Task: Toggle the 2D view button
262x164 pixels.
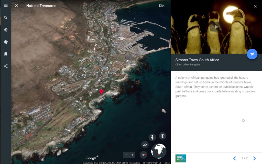Action: [145, 145]
